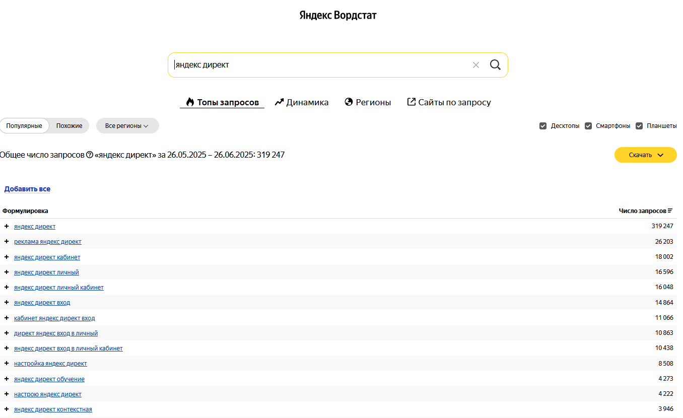Uncheck the Смартфоны checkbox

[588, 126]
